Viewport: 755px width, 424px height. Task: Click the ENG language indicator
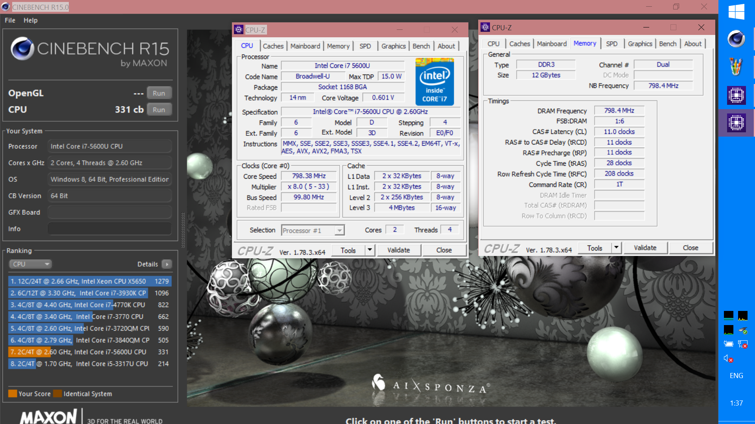tap(736, 376)
